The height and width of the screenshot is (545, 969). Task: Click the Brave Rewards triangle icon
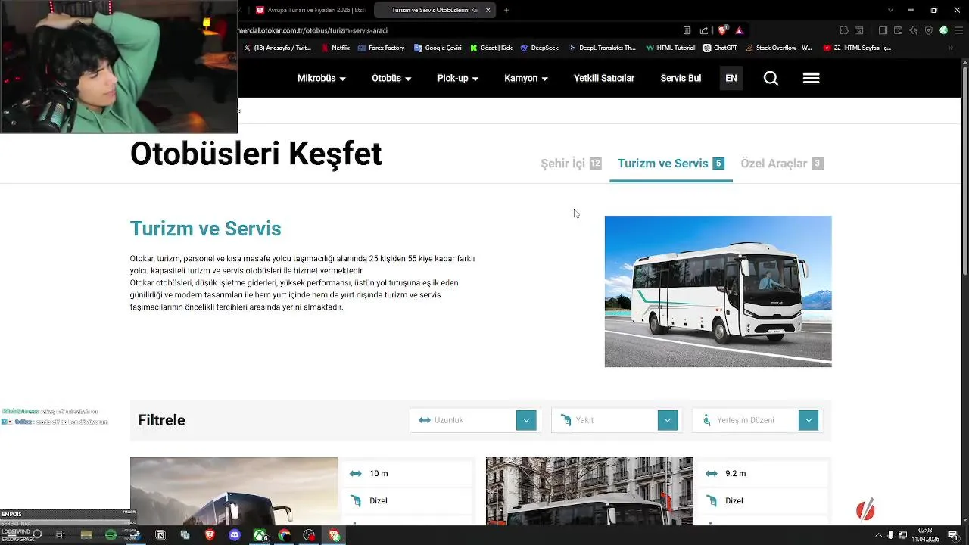point(739,30)
